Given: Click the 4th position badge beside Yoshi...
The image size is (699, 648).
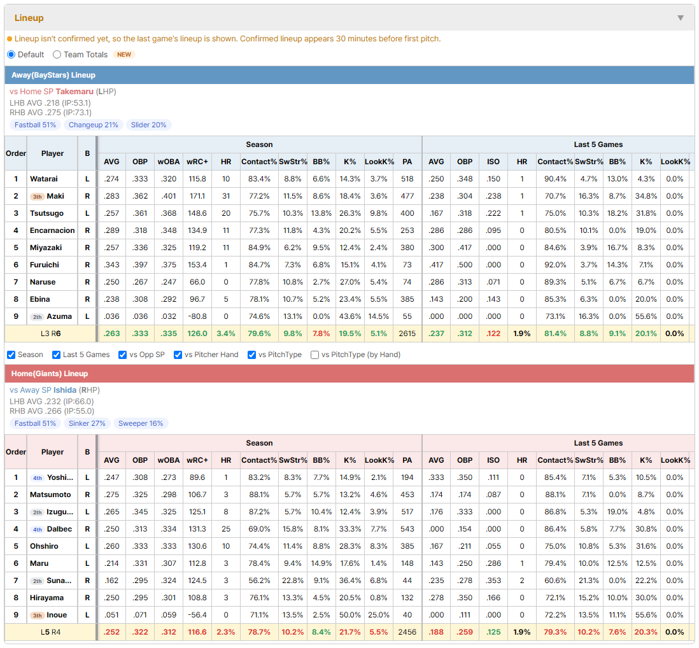Looking at the screenshot, I should 38,478.
